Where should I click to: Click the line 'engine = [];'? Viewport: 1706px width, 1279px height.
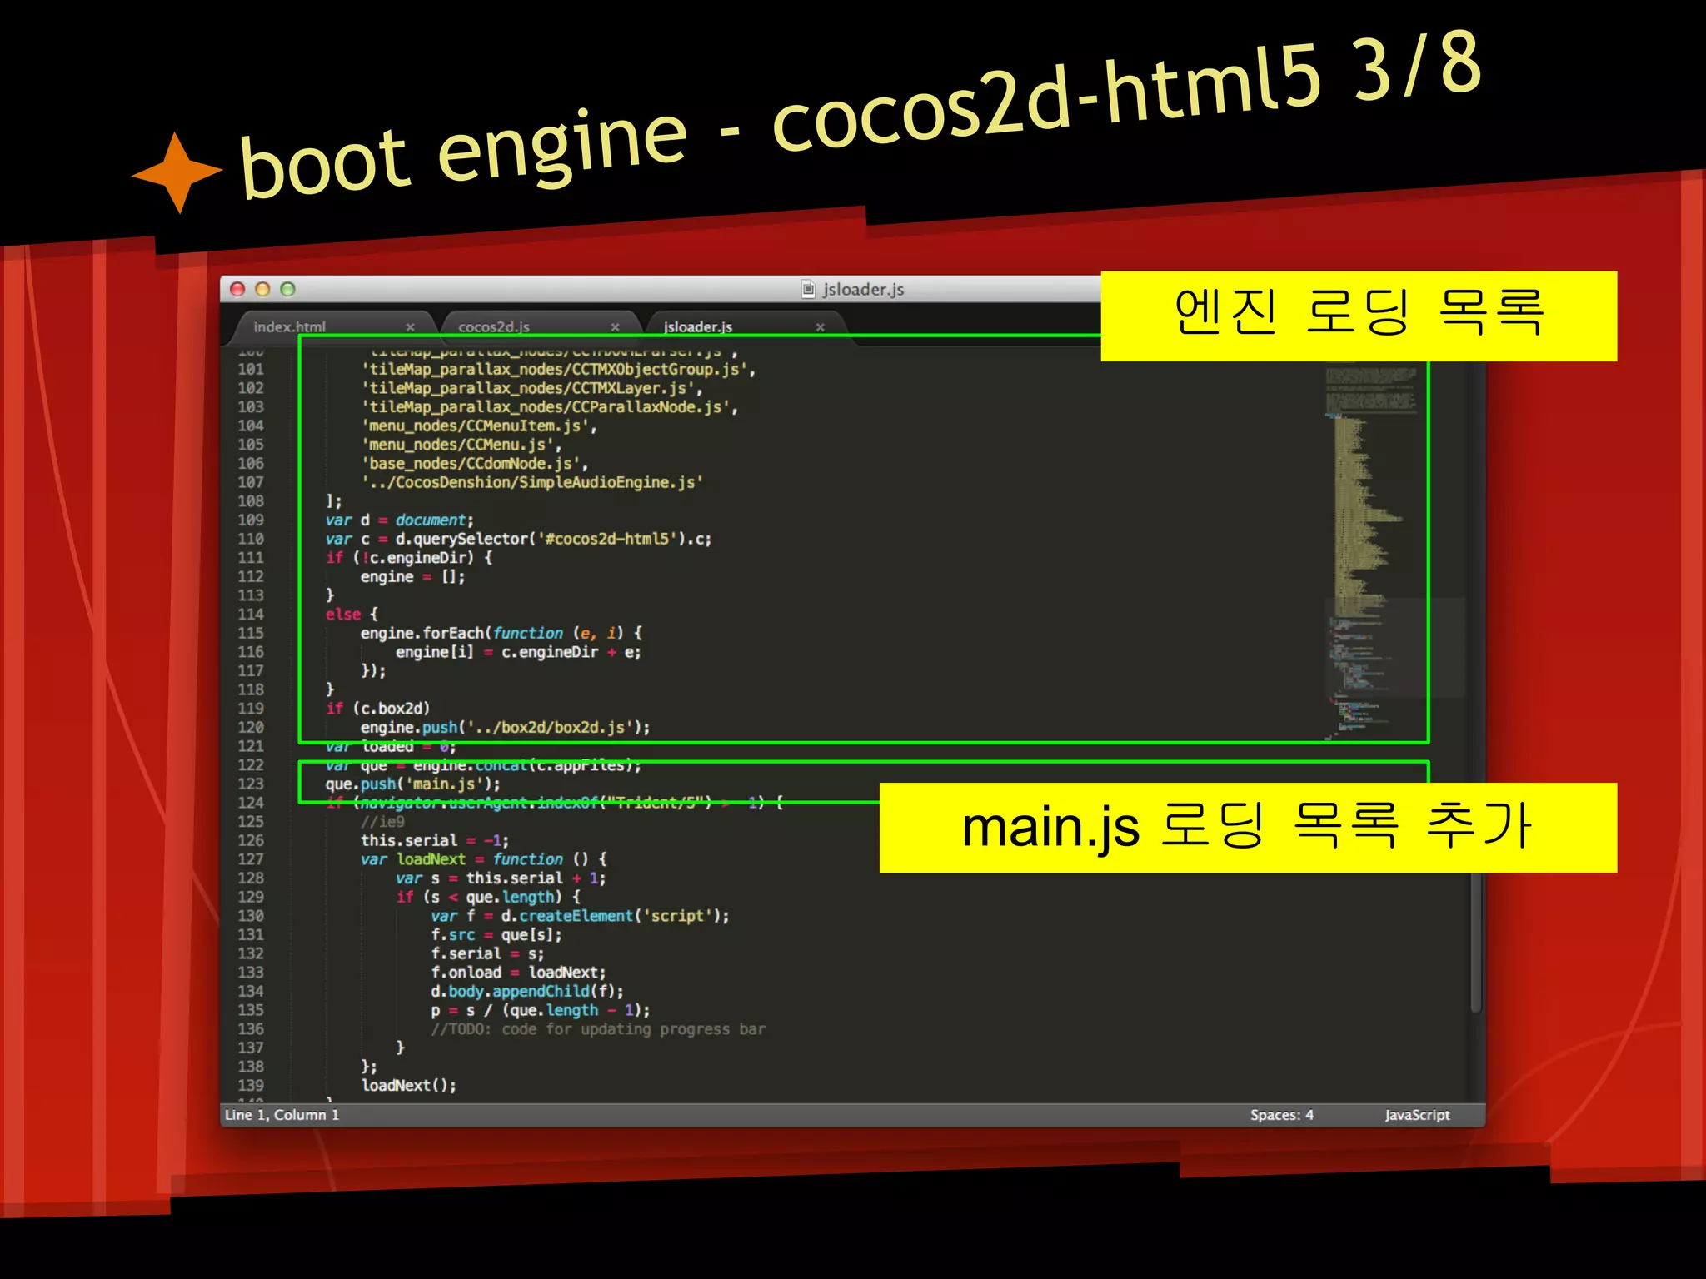pos(412,576)
